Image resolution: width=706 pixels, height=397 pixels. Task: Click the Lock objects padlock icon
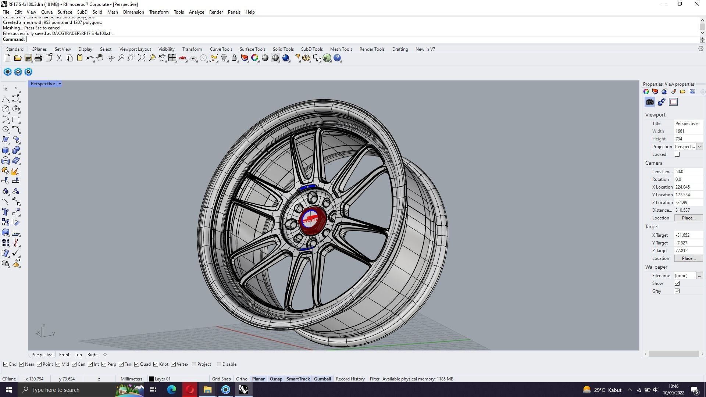click(x=234, y=58)
